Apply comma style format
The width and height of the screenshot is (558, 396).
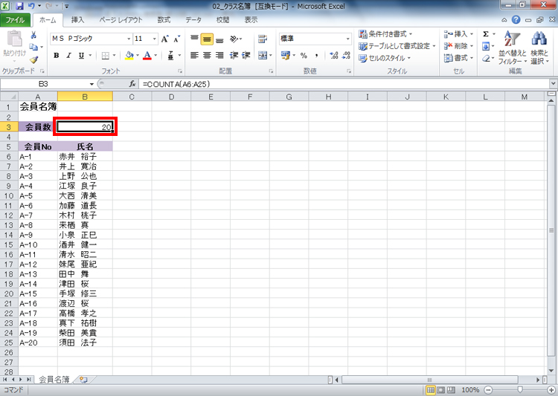point(316,56)
